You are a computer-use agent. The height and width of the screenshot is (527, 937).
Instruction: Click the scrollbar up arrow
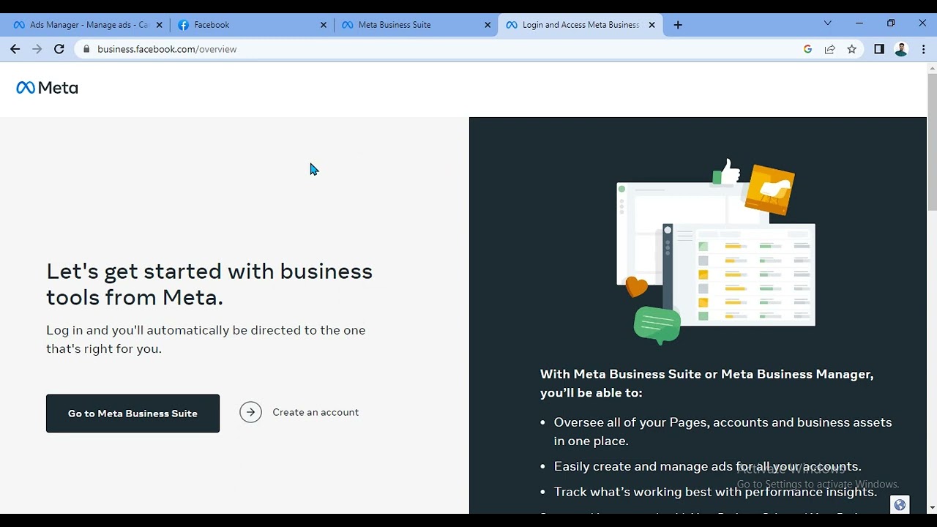tap(932, 68)
